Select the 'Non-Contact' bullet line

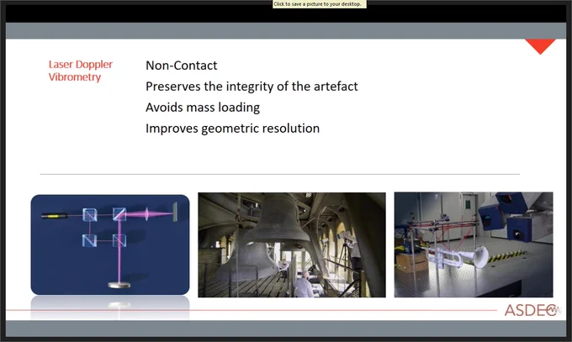[182, 66]
